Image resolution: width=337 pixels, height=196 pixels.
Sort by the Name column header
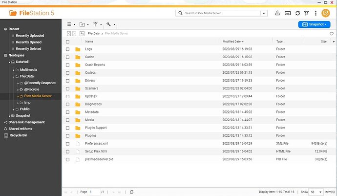[89, 42]
